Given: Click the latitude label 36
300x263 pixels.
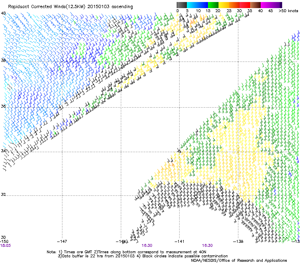Looking at the screenshot, I should tap(3, 106).
